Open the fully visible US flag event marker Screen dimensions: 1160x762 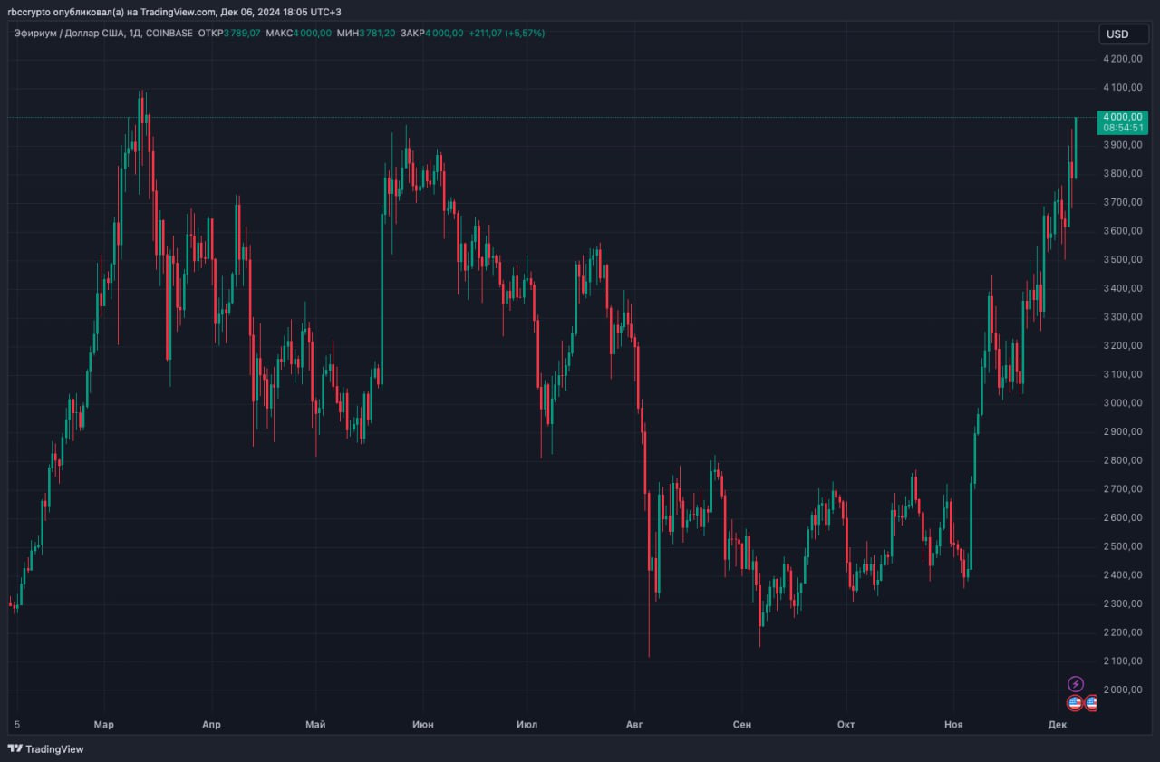(1075, 702)
